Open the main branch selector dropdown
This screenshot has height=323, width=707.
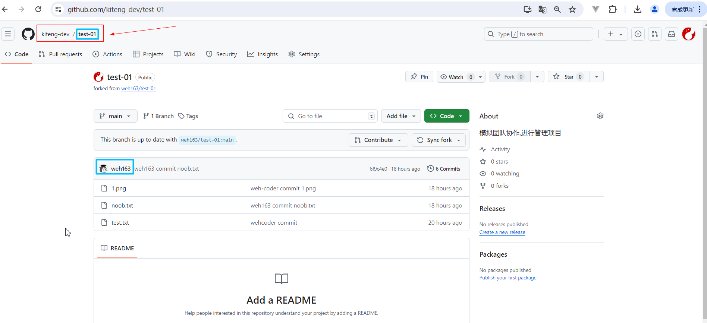pyautogui.click(x=115, y=116)
